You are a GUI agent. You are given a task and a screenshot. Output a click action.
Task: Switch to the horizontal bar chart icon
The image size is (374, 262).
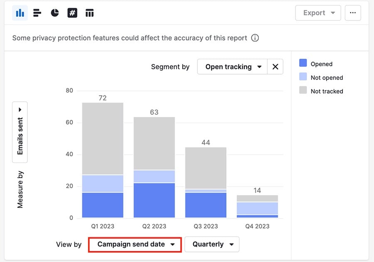click(37, 13)
